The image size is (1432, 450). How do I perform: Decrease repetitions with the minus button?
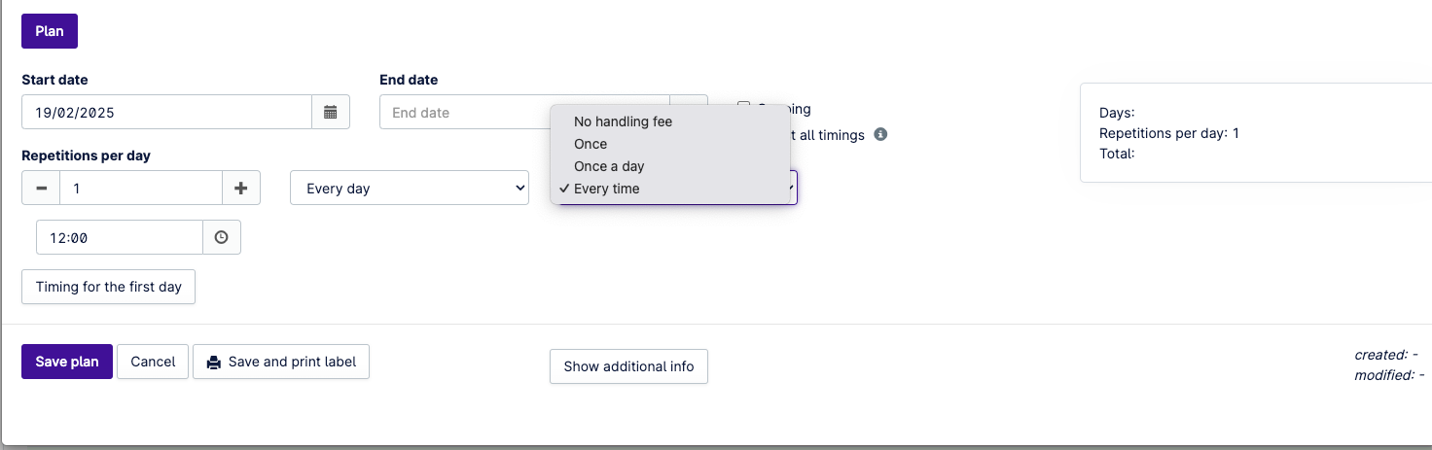(41, 189)
